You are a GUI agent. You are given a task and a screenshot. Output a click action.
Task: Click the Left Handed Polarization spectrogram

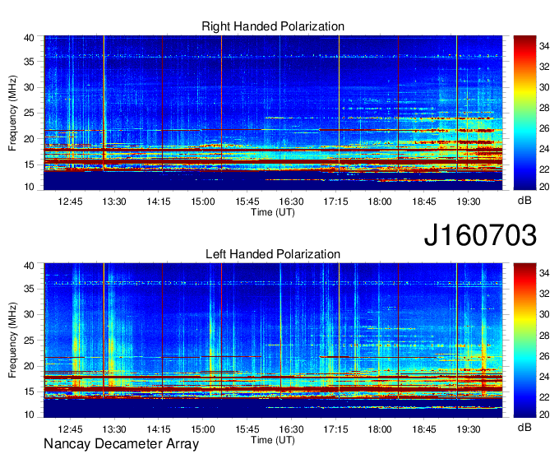click(273, 340)
